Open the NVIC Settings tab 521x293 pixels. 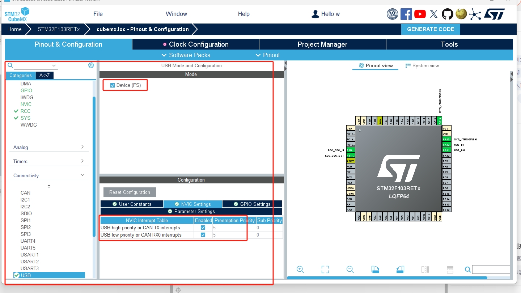coord(193,204)
